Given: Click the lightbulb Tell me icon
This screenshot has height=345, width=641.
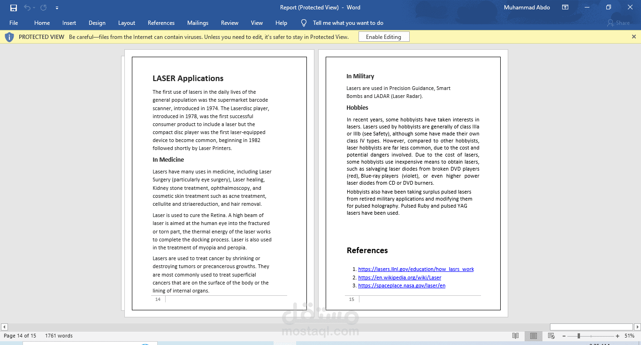Looking at the screenshot, I should tap(304, 23).
